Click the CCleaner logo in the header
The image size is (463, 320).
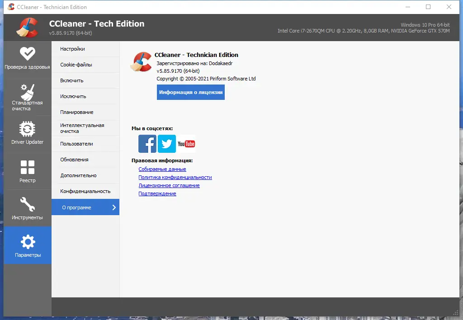28,27
